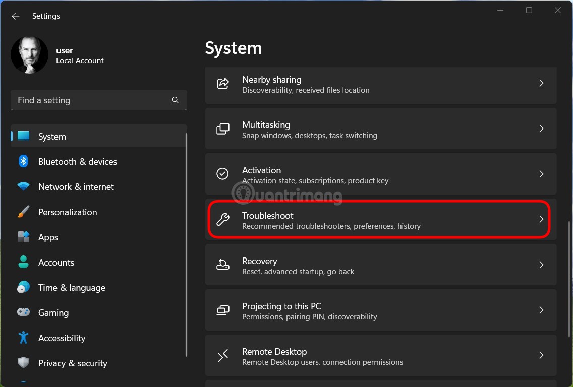The image size is (573, 387).
Task: Click the Troubleshoot wrench icon
Action: [x=223, y=220]
